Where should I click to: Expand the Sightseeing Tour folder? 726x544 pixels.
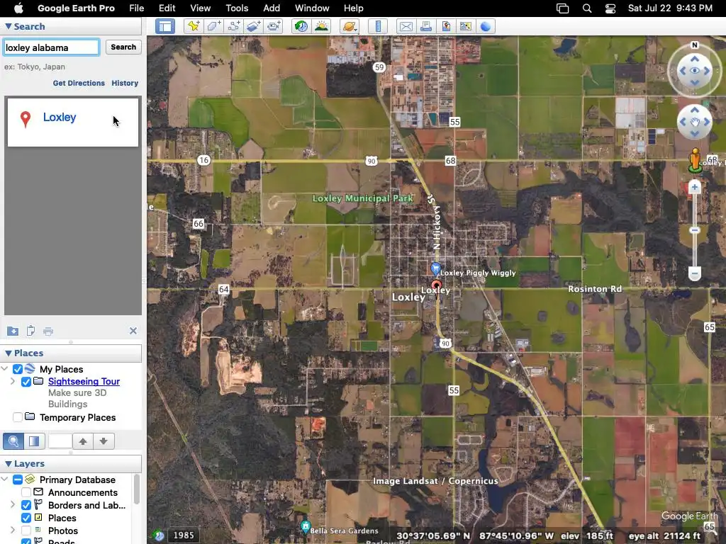13,381
